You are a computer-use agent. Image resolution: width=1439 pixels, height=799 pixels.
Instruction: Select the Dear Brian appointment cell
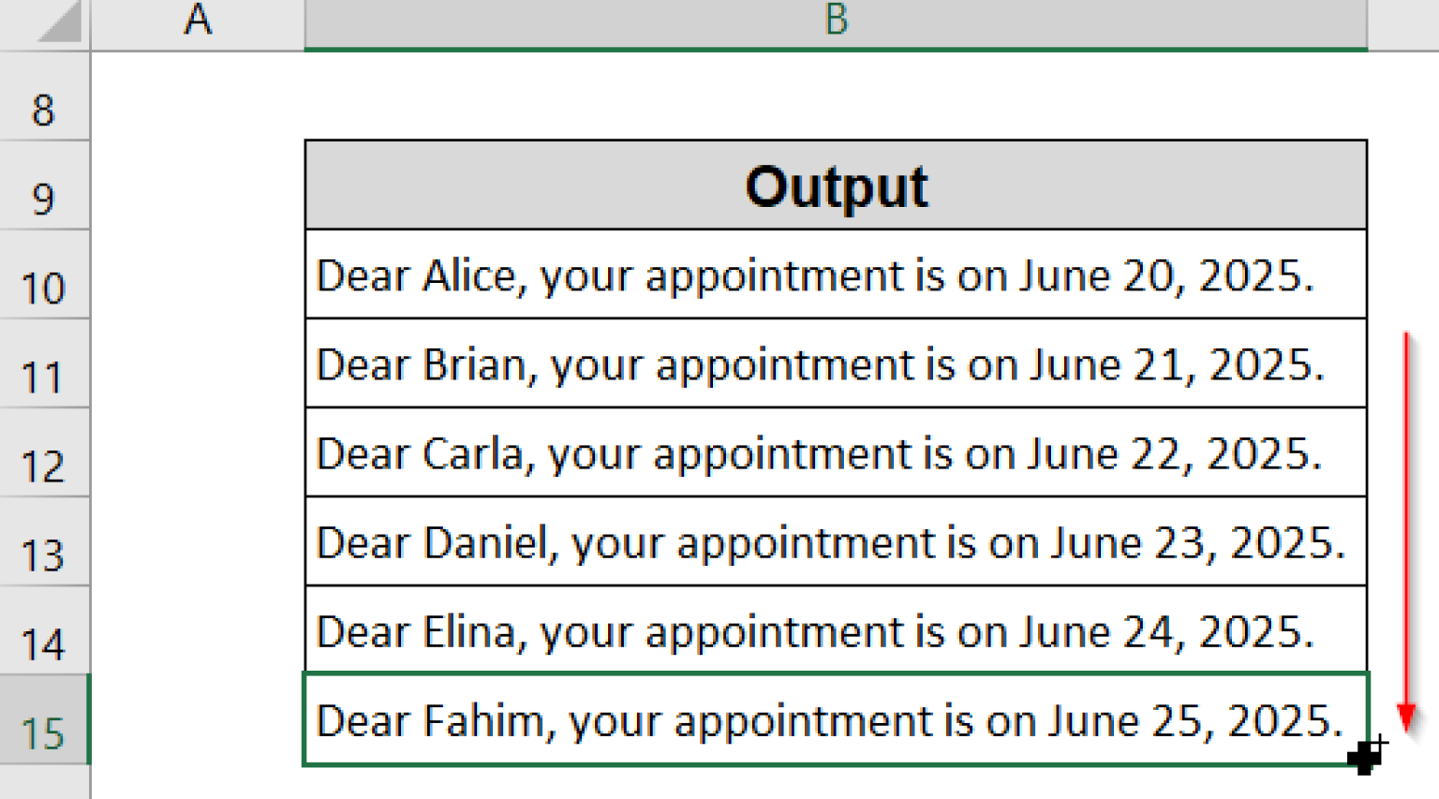(x=836, y=364)
